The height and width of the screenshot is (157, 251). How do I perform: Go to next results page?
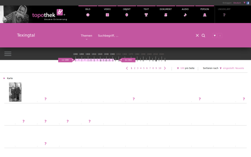click(x=165, y=68)
